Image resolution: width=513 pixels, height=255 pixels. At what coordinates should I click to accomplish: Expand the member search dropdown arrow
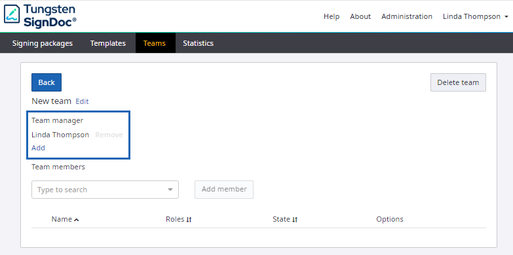(x=170, y=190)
